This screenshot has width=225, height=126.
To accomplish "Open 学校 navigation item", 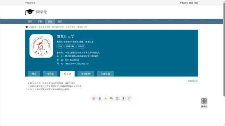I will pos(40,22).
